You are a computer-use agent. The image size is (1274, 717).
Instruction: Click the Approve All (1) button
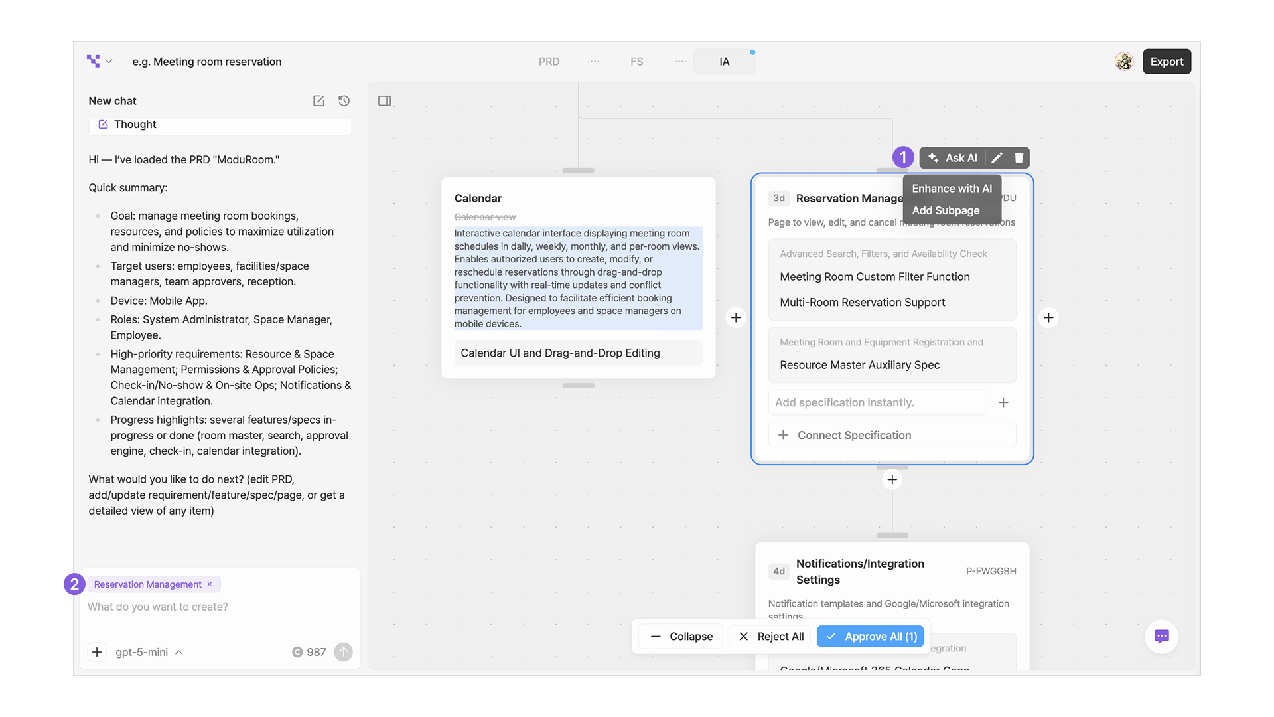[x=871, y=637]
